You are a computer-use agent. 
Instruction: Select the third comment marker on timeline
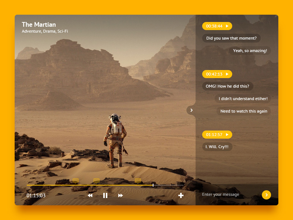point(138,180)
